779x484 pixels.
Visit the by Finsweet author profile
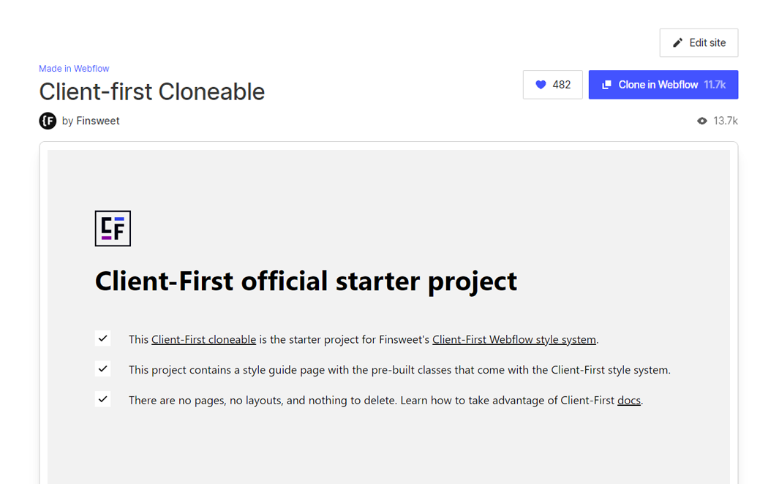pyautogui.click(x=91, y=121)
